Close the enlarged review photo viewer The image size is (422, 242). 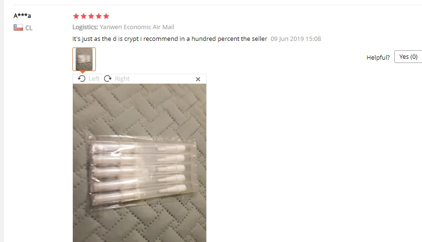[198, 79]
